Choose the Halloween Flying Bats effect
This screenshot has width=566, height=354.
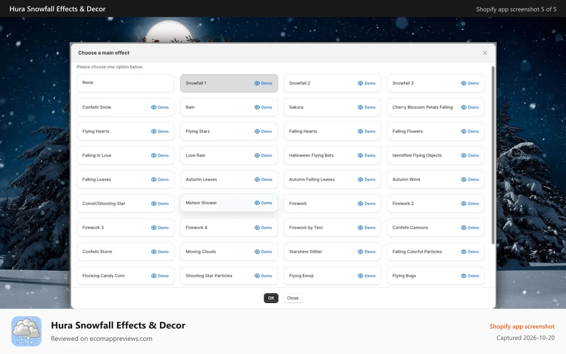click(333, 155)
